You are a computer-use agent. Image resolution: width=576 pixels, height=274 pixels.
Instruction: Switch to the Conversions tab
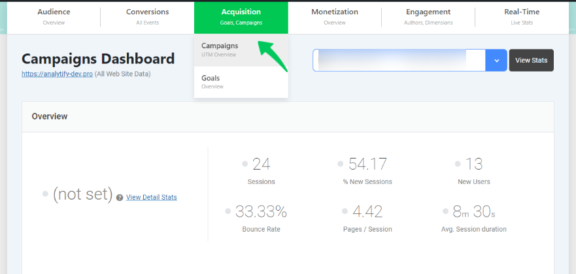coord(147,17)
